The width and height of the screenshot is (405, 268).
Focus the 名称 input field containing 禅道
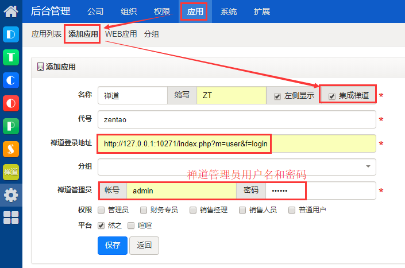coord(133,95)
